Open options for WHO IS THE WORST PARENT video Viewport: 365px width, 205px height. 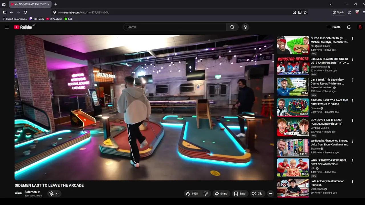pyautogui.click(x=352, y=161)
